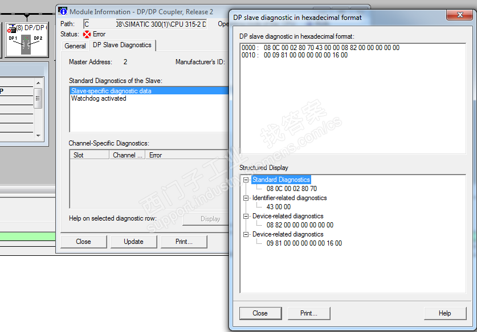Click Print button in Module Information window
This screenshot has width=477, height=332.
(x=184, y=242)
